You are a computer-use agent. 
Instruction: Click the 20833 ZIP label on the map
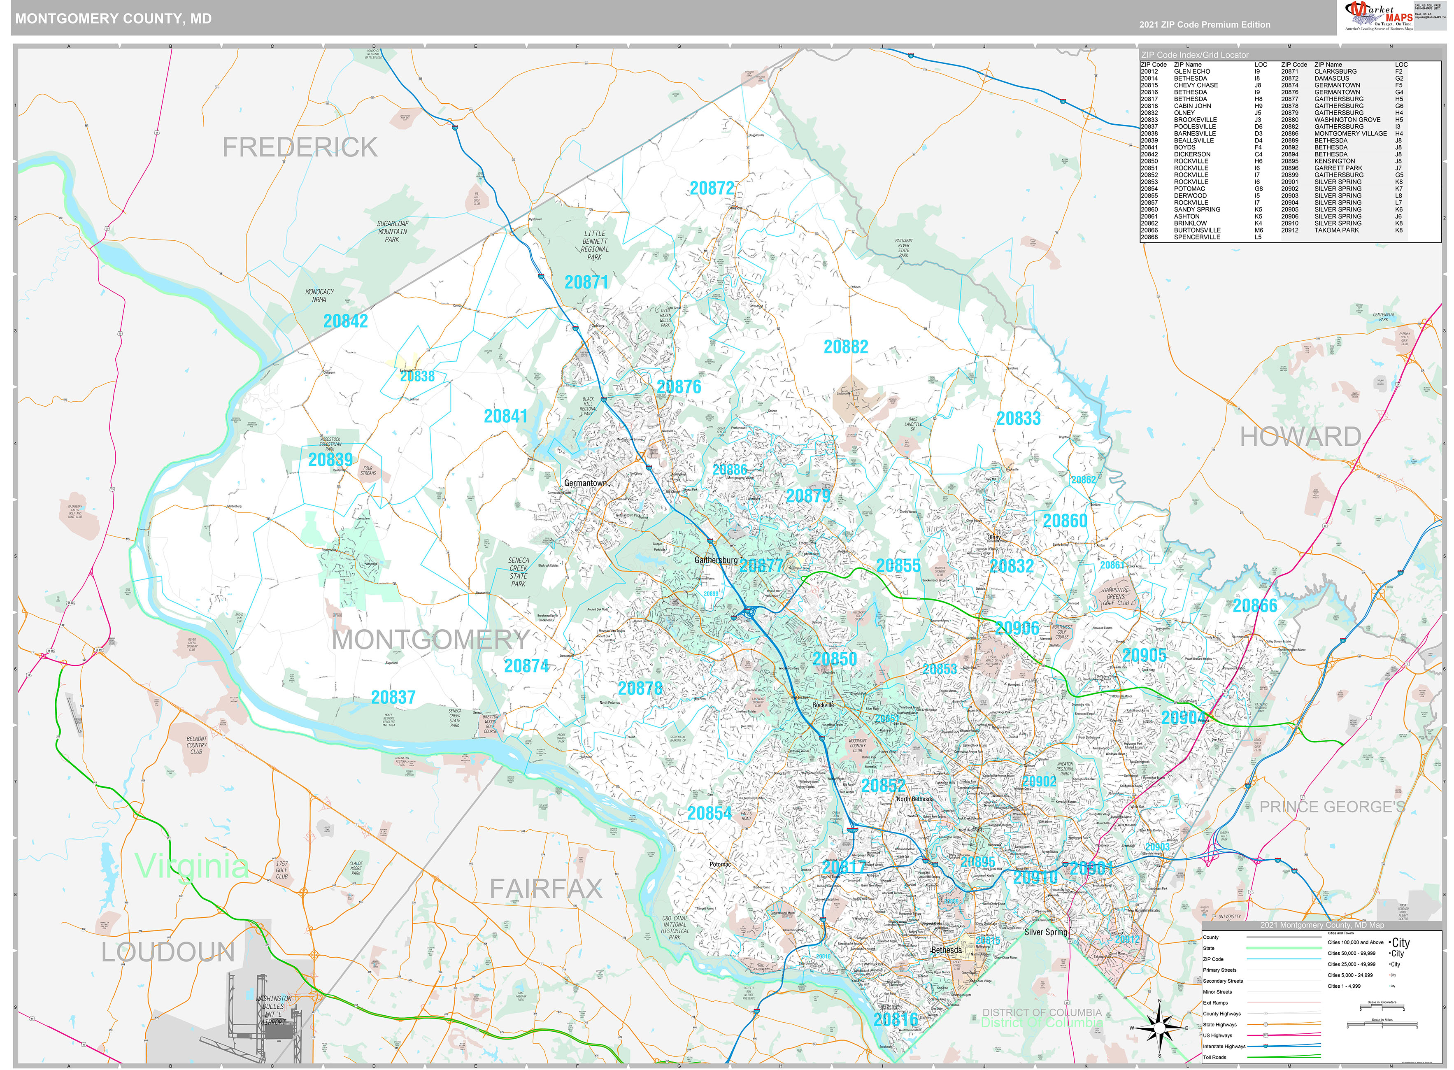(x=1018, y=419)
